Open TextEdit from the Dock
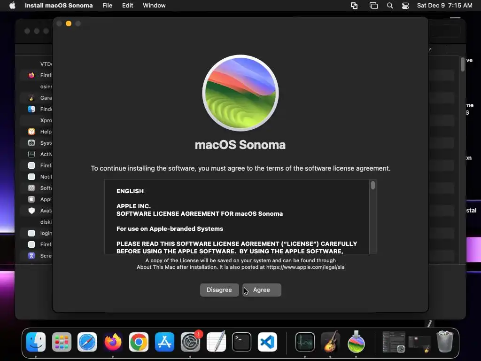 pos(216,342)
